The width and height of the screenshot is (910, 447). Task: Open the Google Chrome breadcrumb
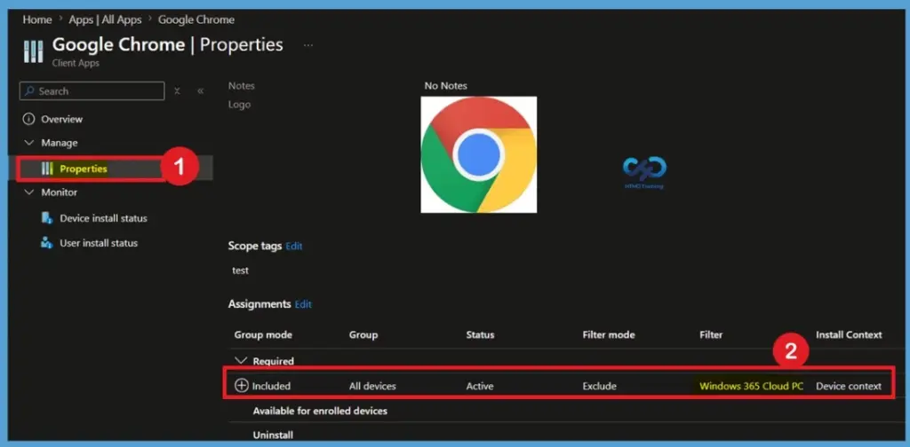click(x=196, y=20)
